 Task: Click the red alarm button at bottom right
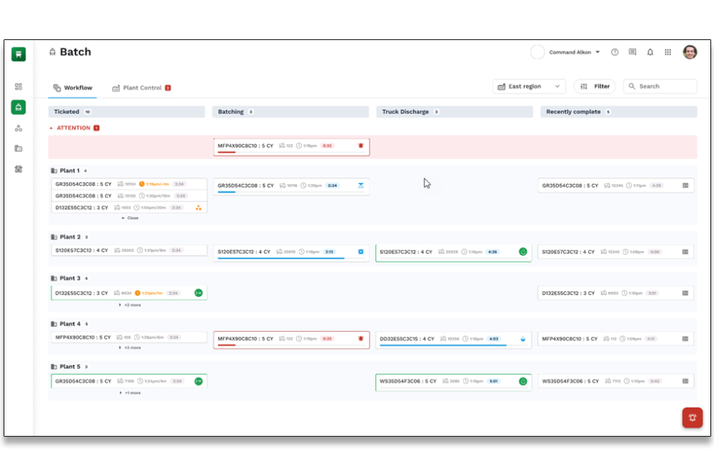(x=692, y=418)
